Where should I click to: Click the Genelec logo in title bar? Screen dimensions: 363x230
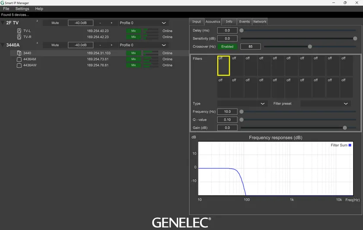3,3
